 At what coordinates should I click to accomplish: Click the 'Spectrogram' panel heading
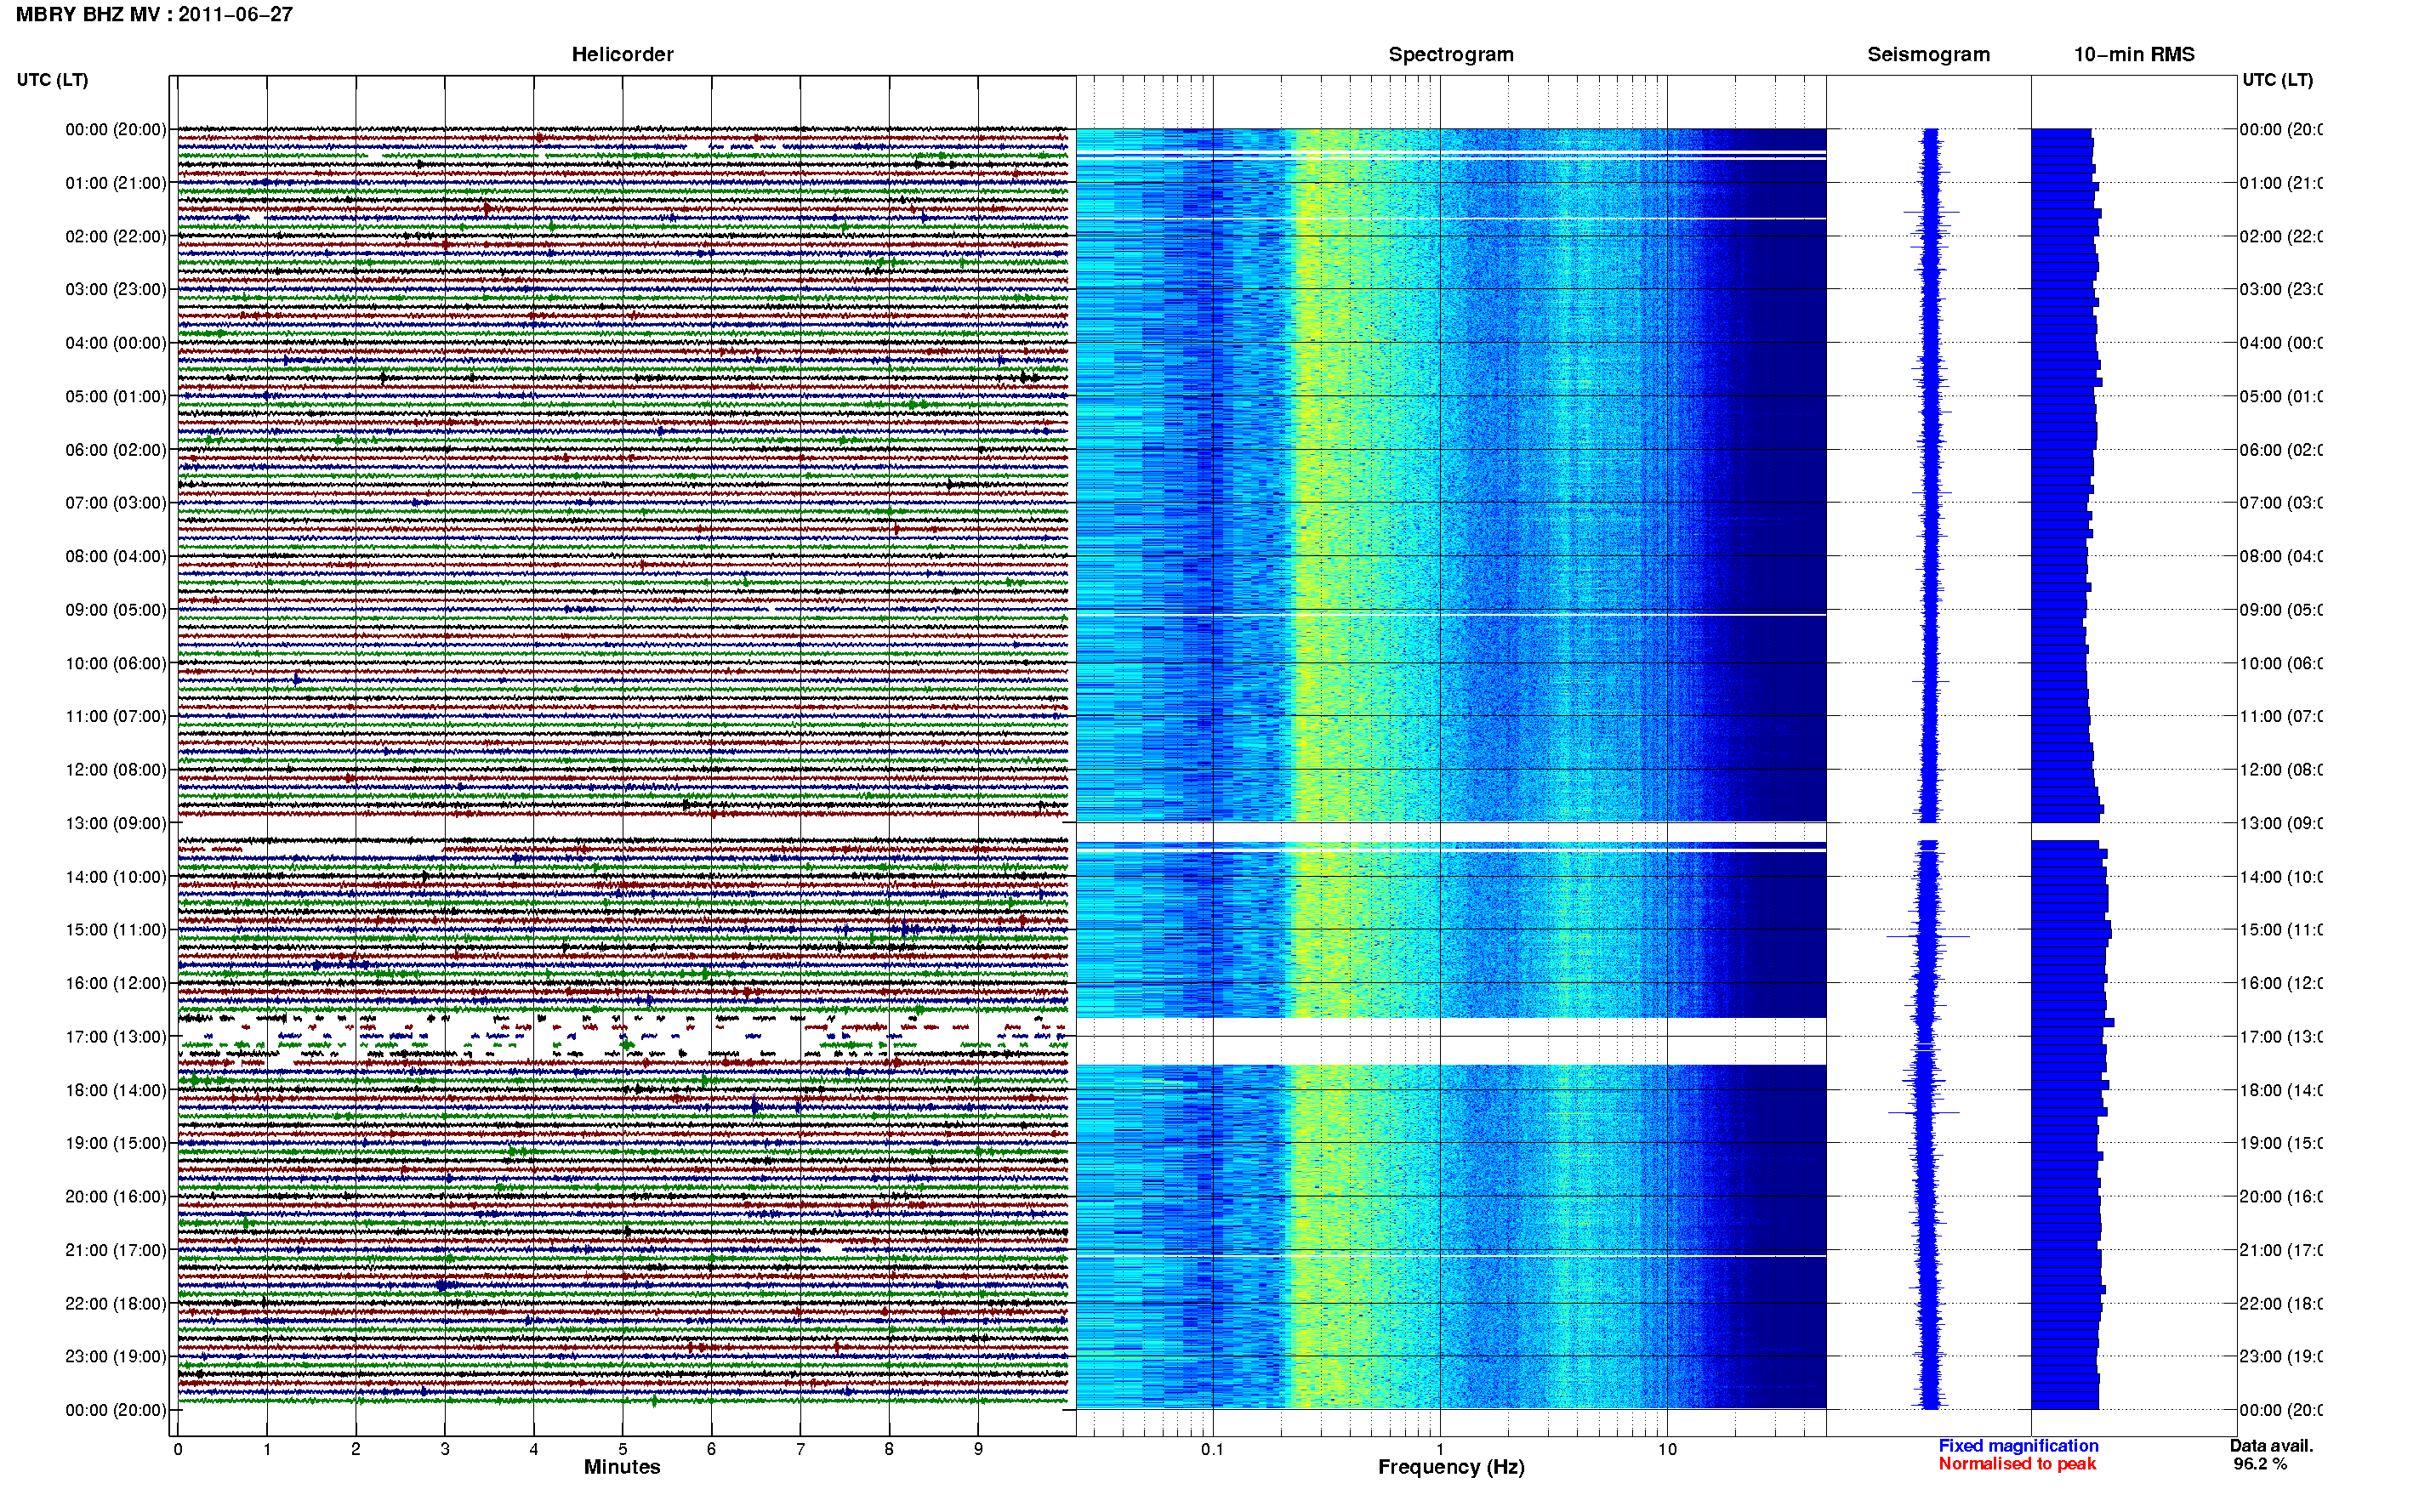(1450, 54)
